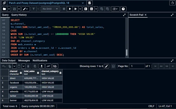The image size is (176, 109).
Task: Open the No limit rows dropdown
Action: pyautogui.click(x=50, y=9)
